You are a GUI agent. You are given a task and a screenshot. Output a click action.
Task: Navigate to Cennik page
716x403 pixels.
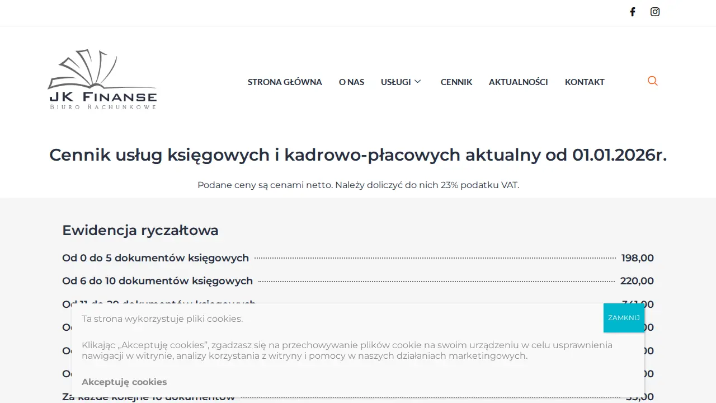pyautogui.click(x=456, y=82)
